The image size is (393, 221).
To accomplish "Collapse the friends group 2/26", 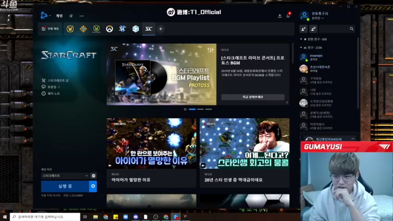I will coord(311,48).
